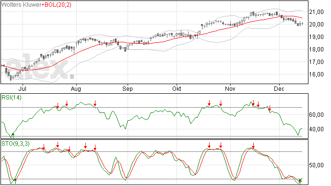Select the Aug month label
The height and width of the screenshot is (186, 331).
pos(76,89)
